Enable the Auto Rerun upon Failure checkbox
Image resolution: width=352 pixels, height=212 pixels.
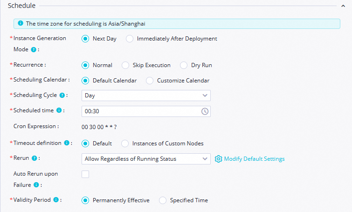click(x=85, y=174)
